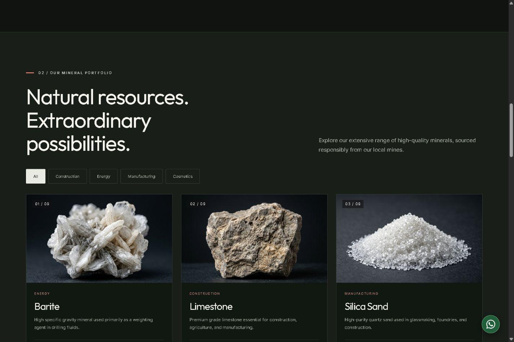
Task: Click the Limestone card title
Action: [x=211, y=306]
